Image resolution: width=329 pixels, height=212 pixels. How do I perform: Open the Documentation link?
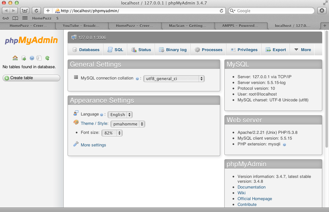click(251, 187)
